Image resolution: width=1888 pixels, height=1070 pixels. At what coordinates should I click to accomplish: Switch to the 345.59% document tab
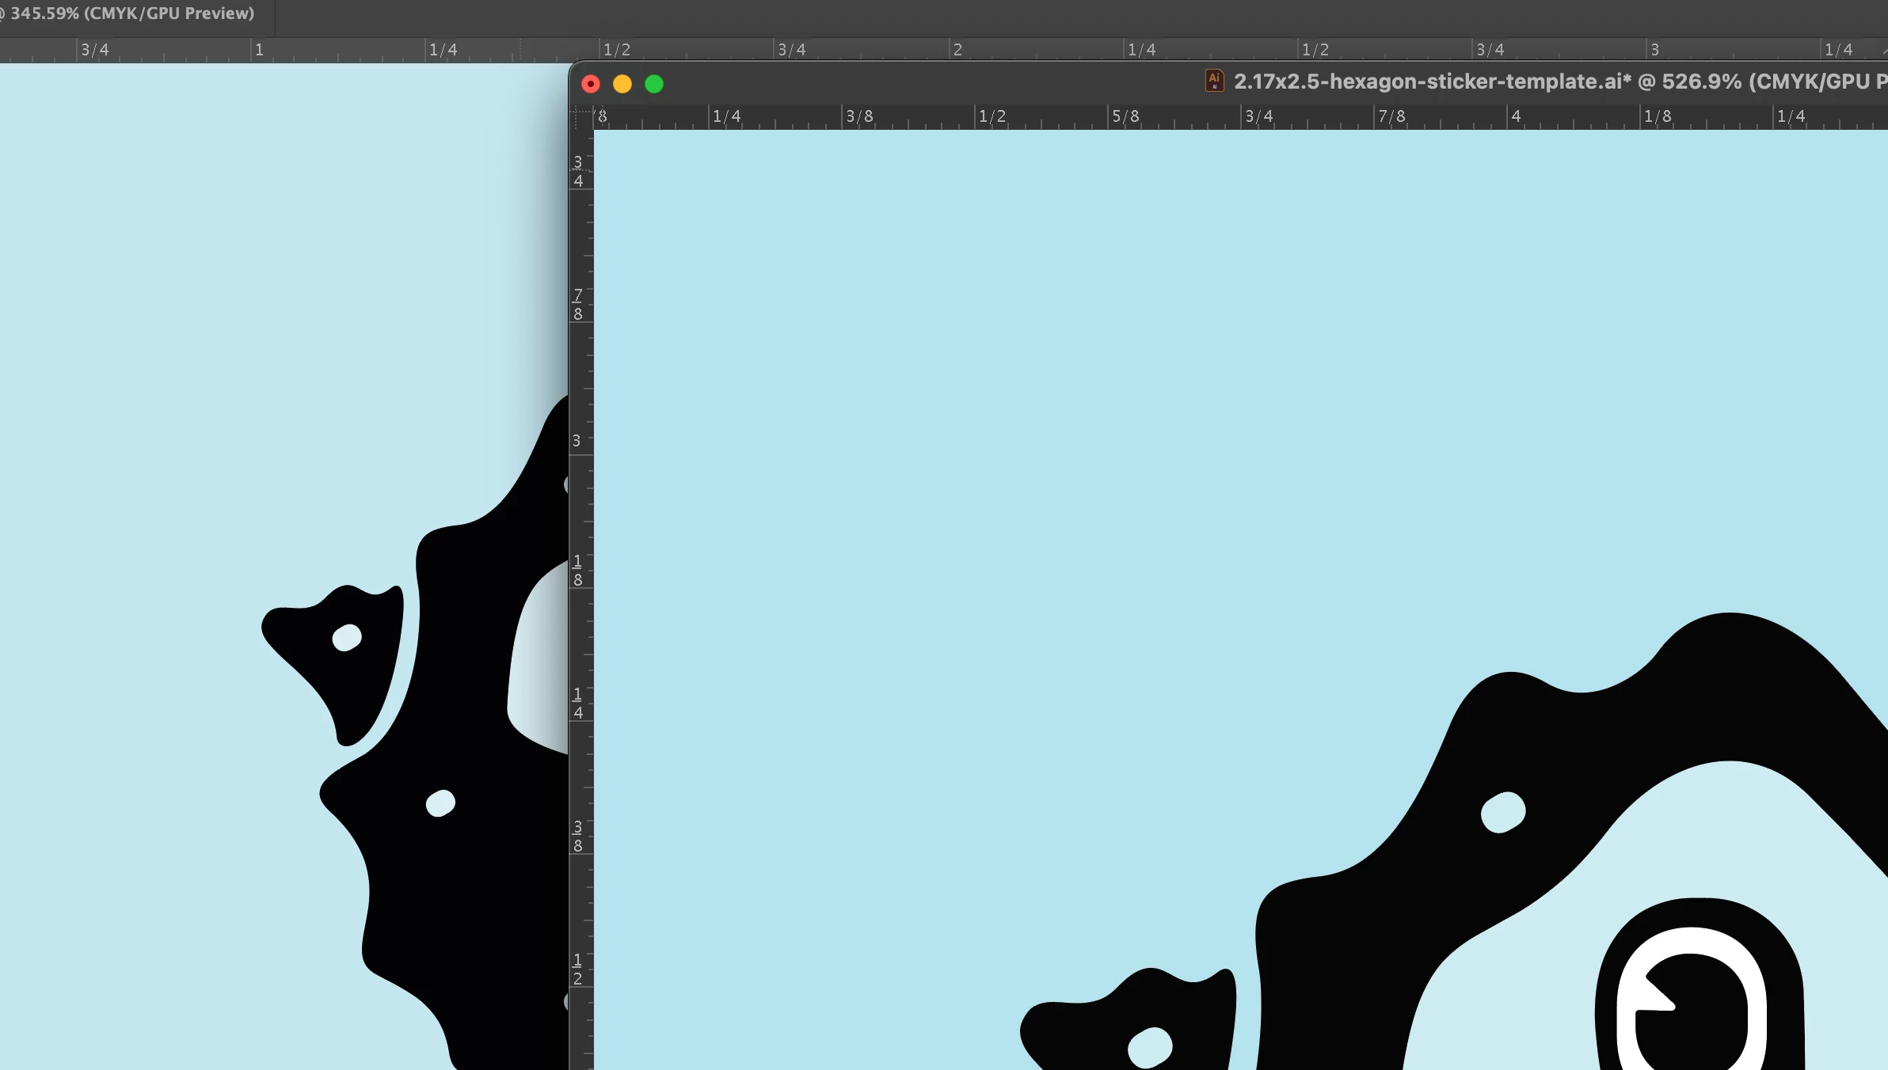pyautogui.click(x=132, y=13)
